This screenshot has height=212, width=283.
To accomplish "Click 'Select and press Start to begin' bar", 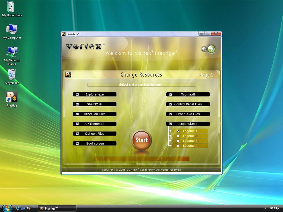I will pyautogui.click(x=141, y=84).
